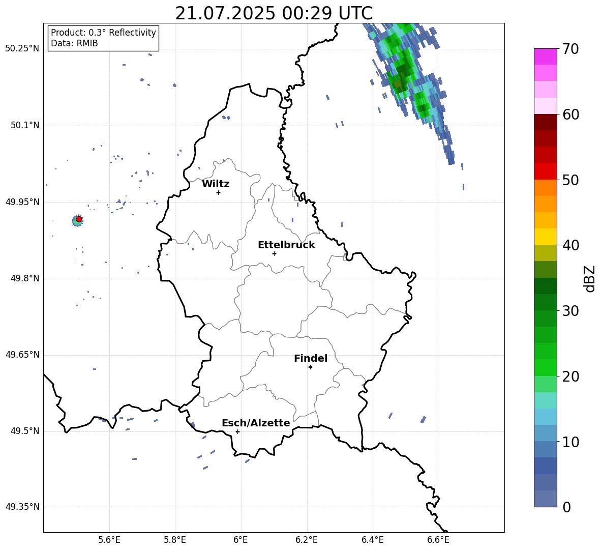Click the bright green swatch just above 20
The image size is (602, 550).
545,367
